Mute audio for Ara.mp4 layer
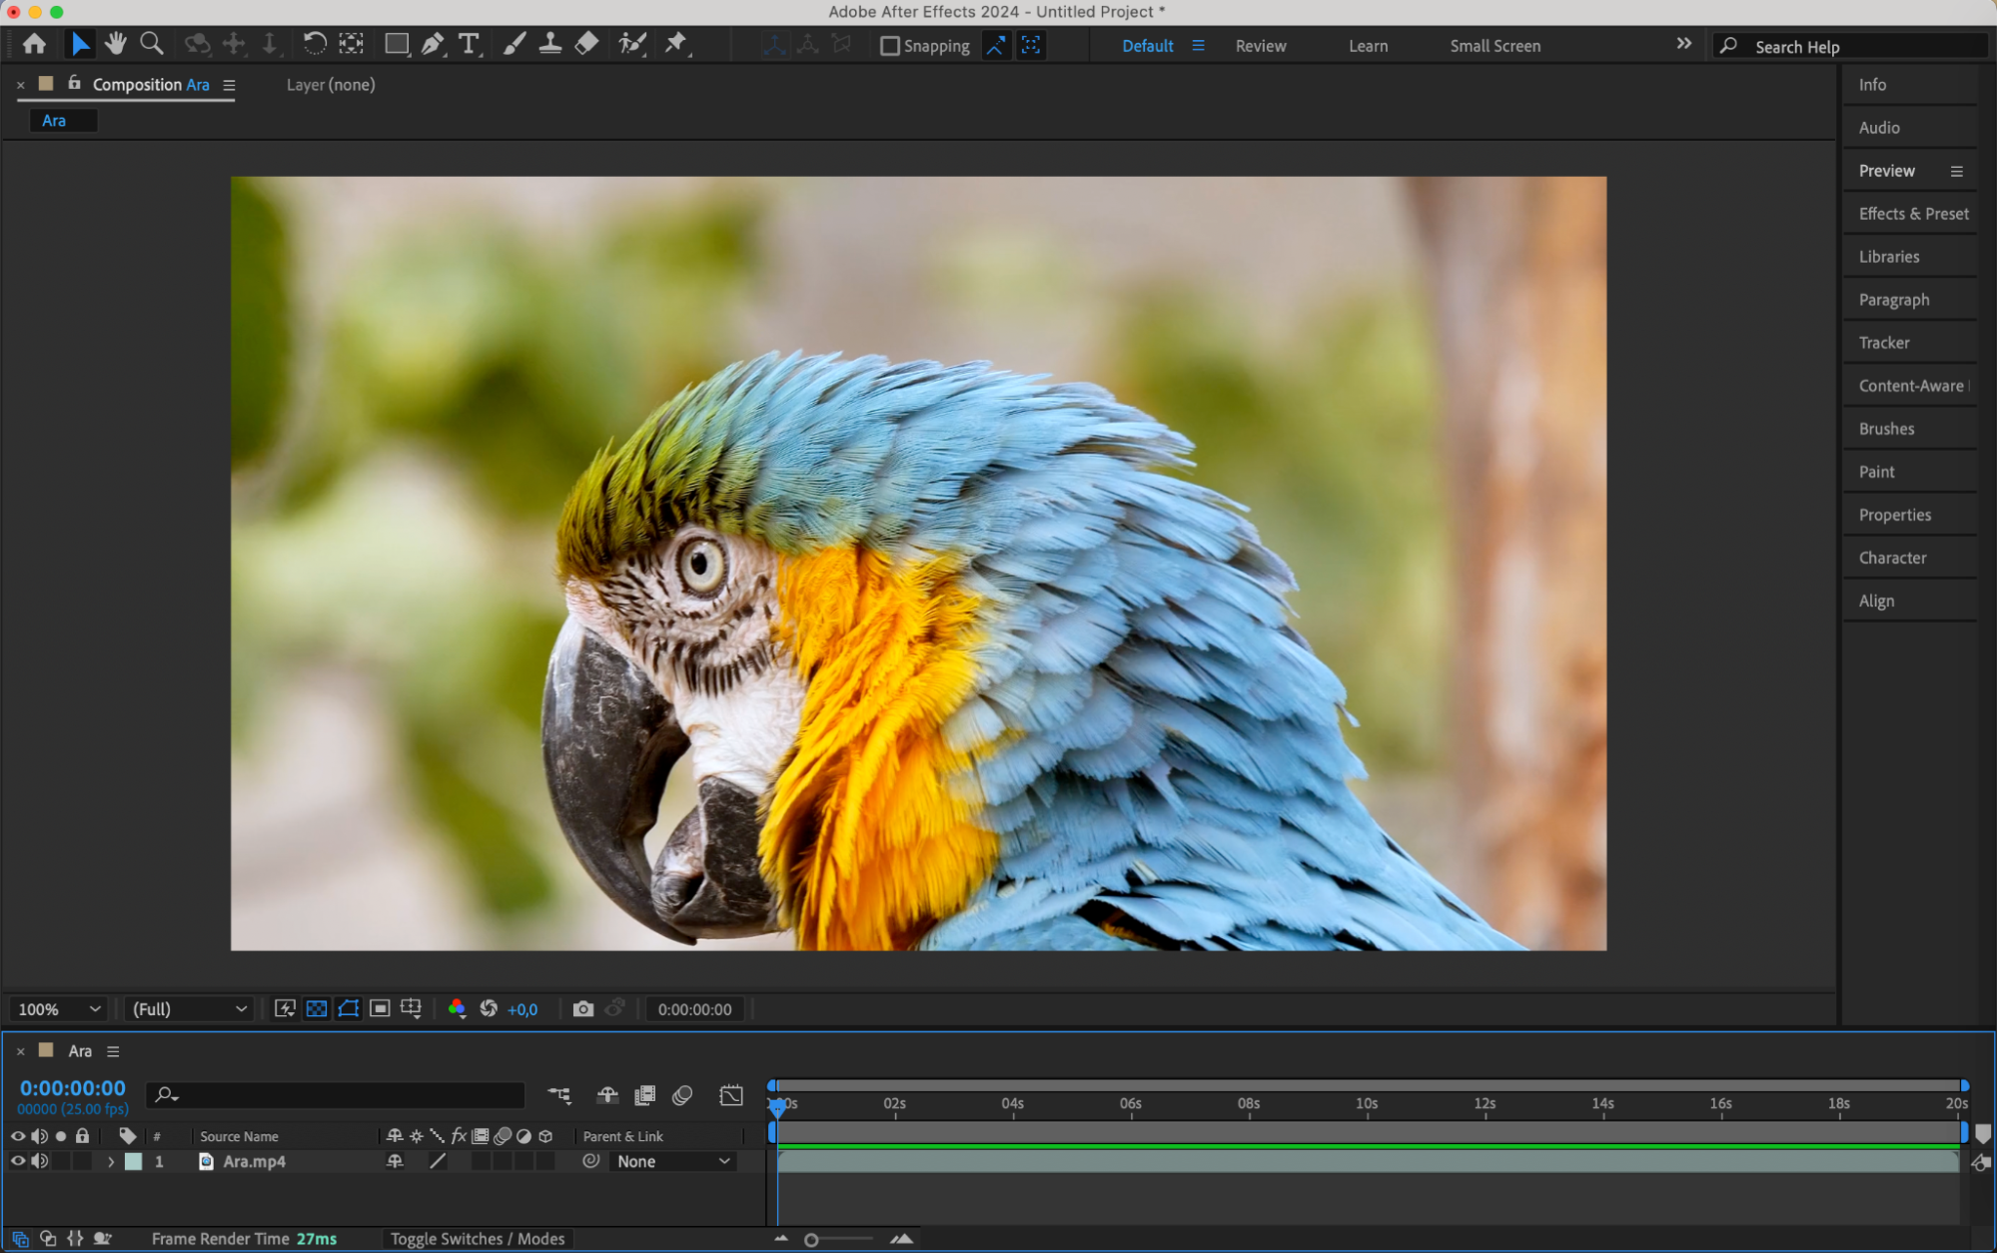Image resolution: width=1997 pixels, height=1254 pixels. 40,1161
